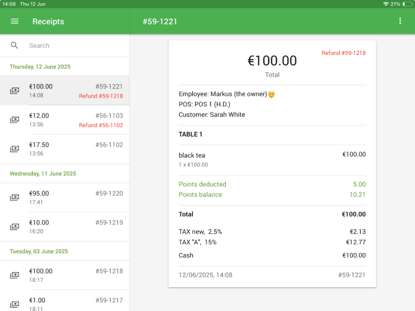Open the three-dot more options menu

400,21
